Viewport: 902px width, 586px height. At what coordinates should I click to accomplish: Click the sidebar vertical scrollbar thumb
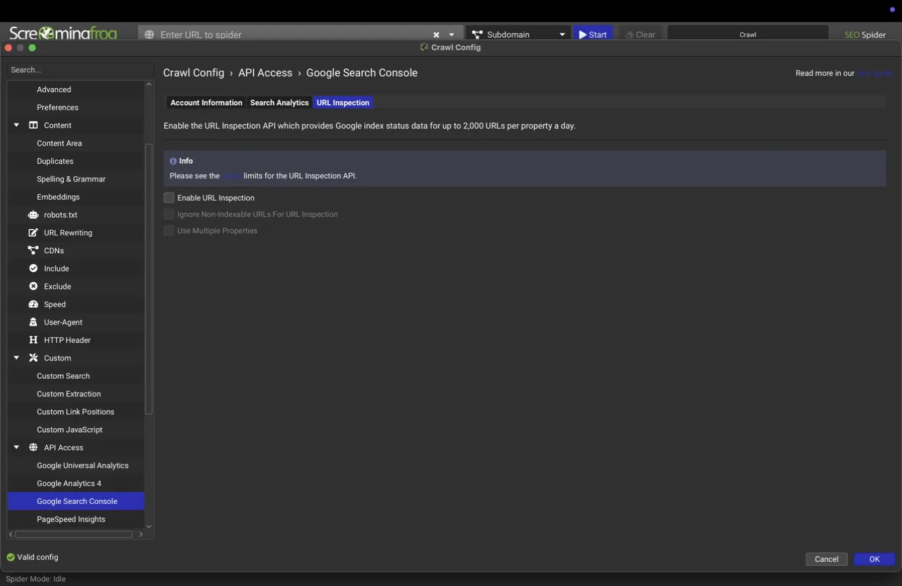[149, 279]
